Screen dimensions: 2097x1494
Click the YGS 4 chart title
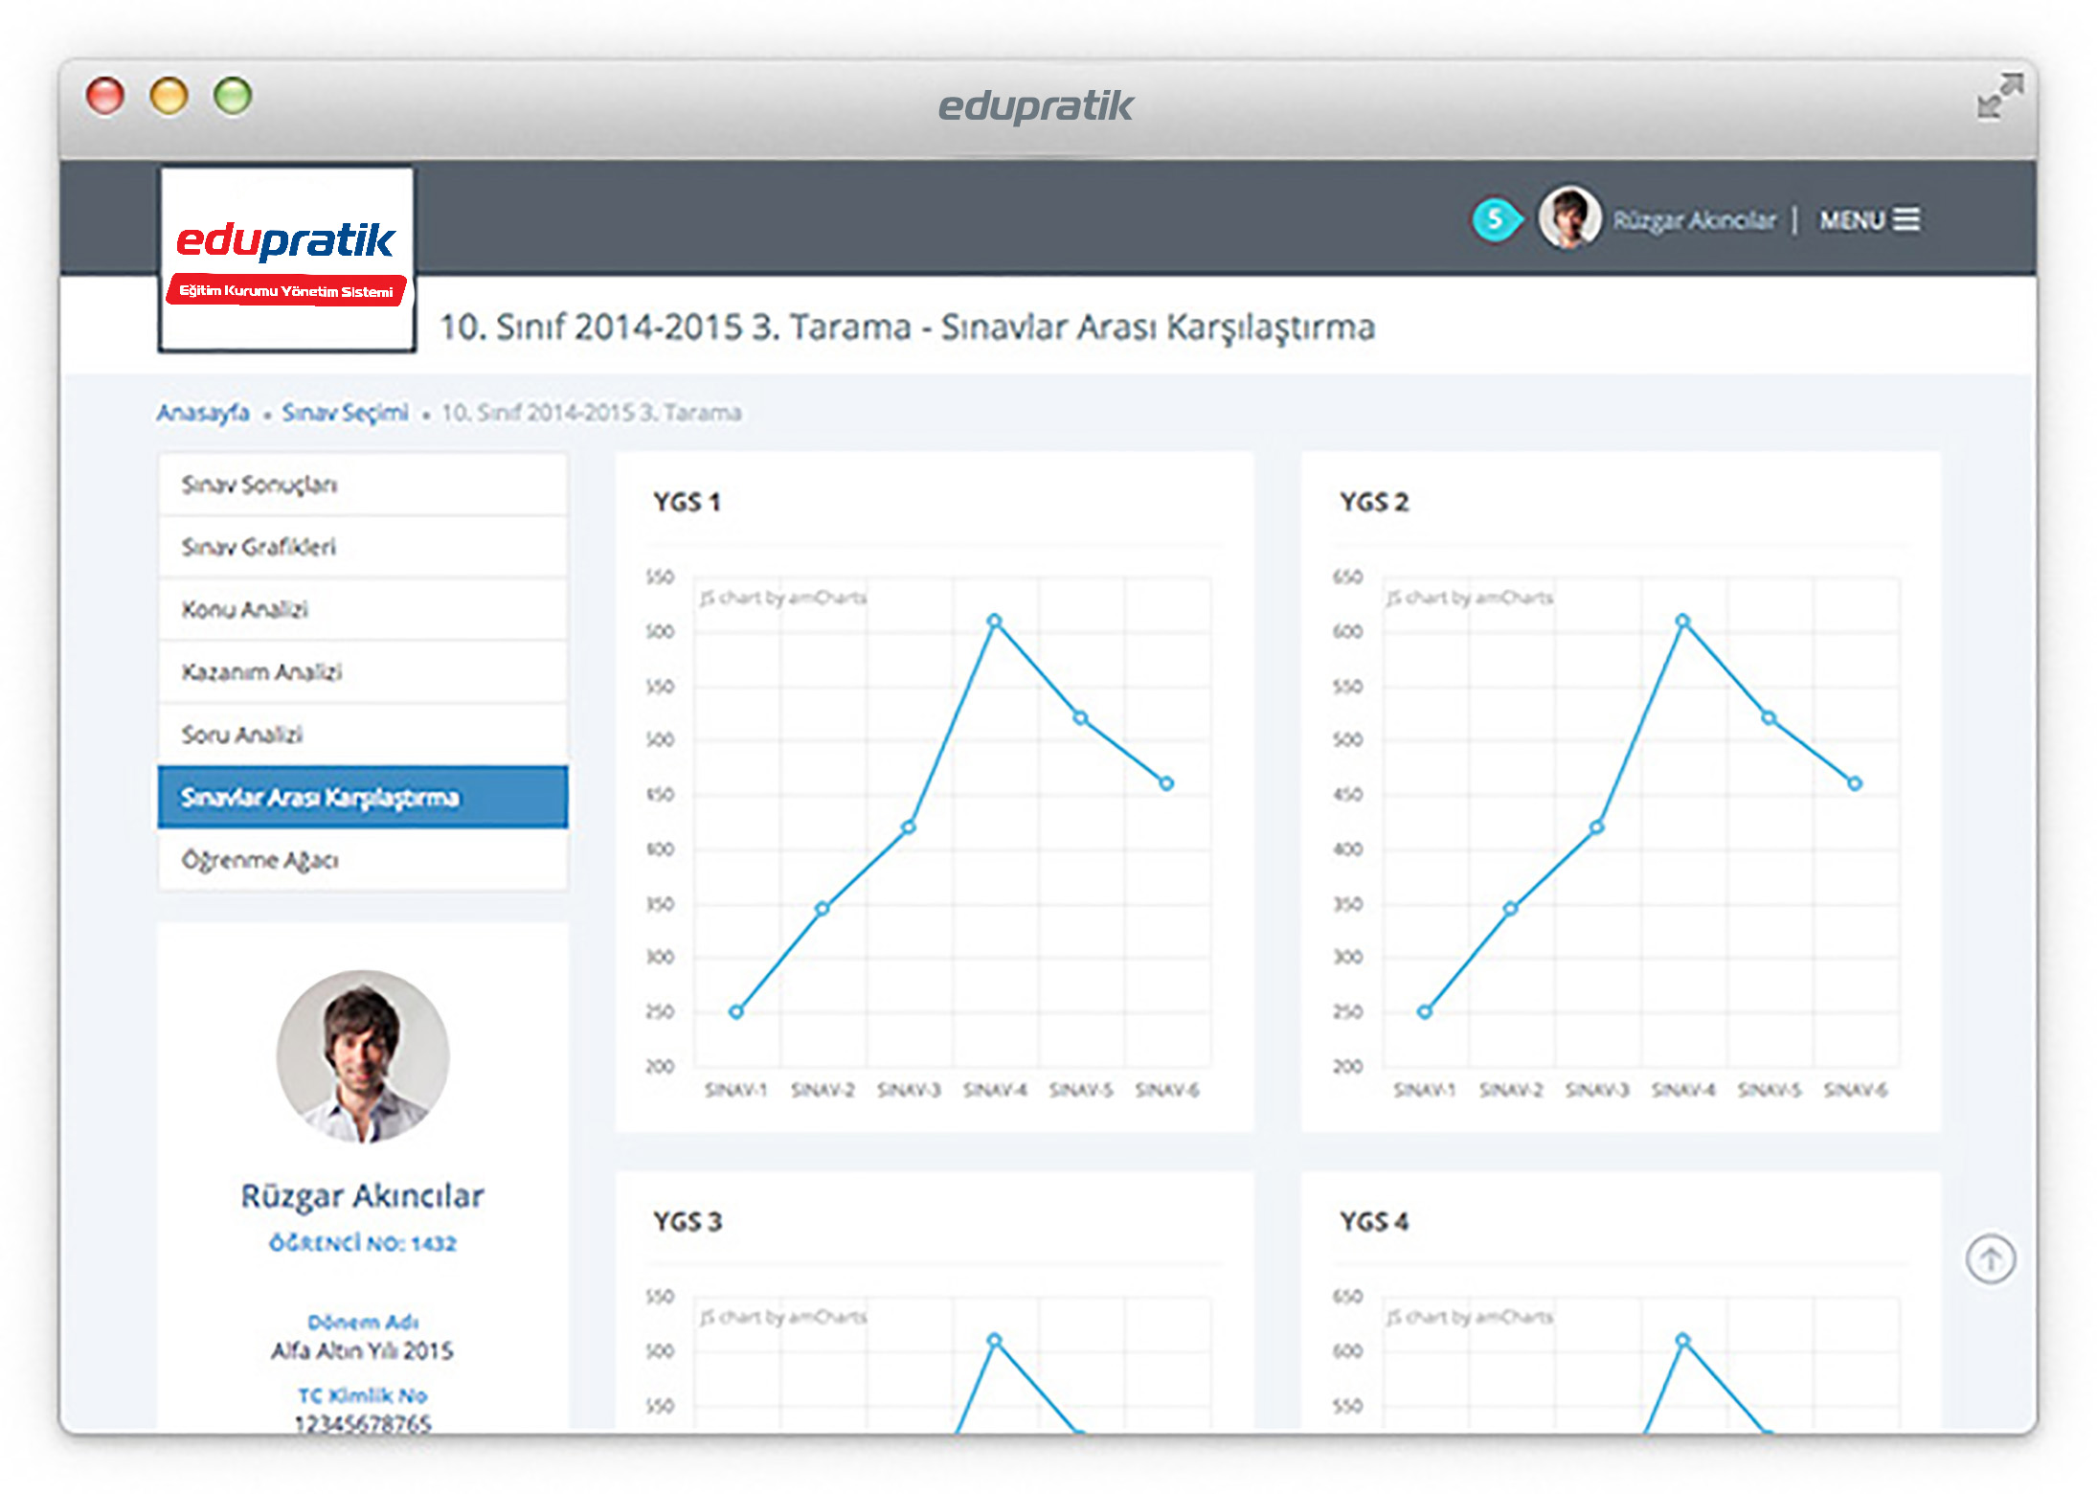point(1374,1221)
